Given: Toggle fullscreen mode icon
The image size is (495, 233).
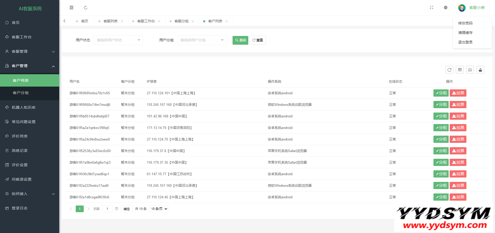Looking at the screenshot, I should 431,8.
